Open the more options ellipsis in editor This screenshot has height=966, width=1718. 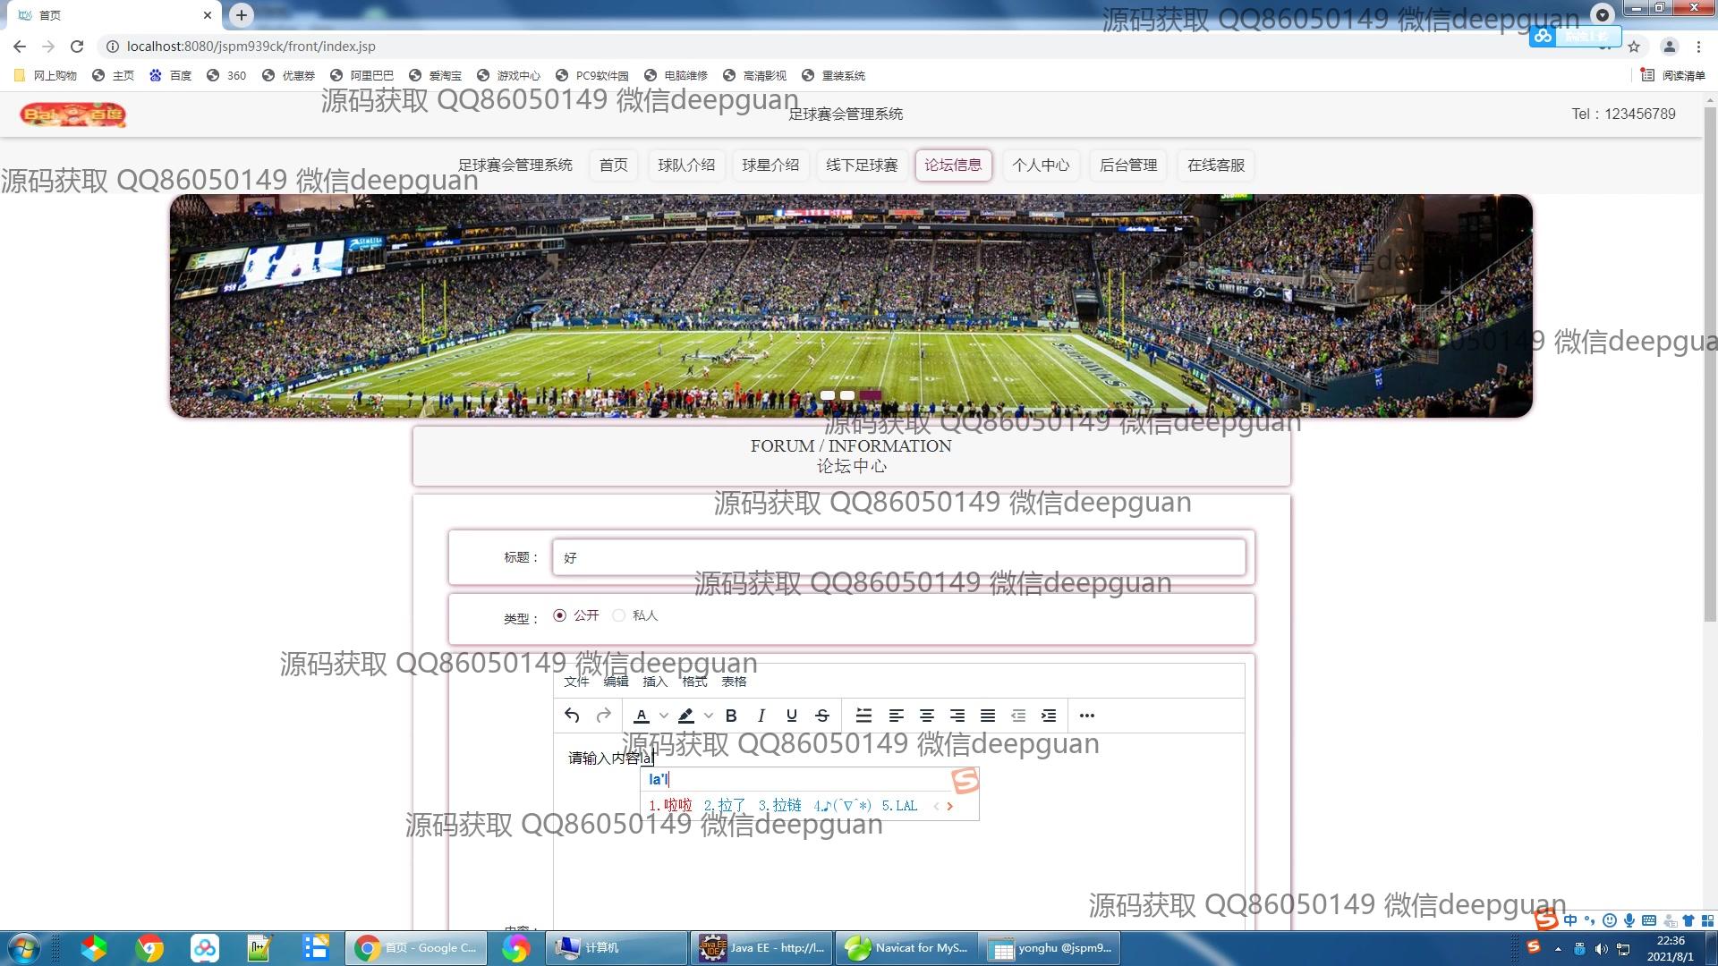[1086, 716]
